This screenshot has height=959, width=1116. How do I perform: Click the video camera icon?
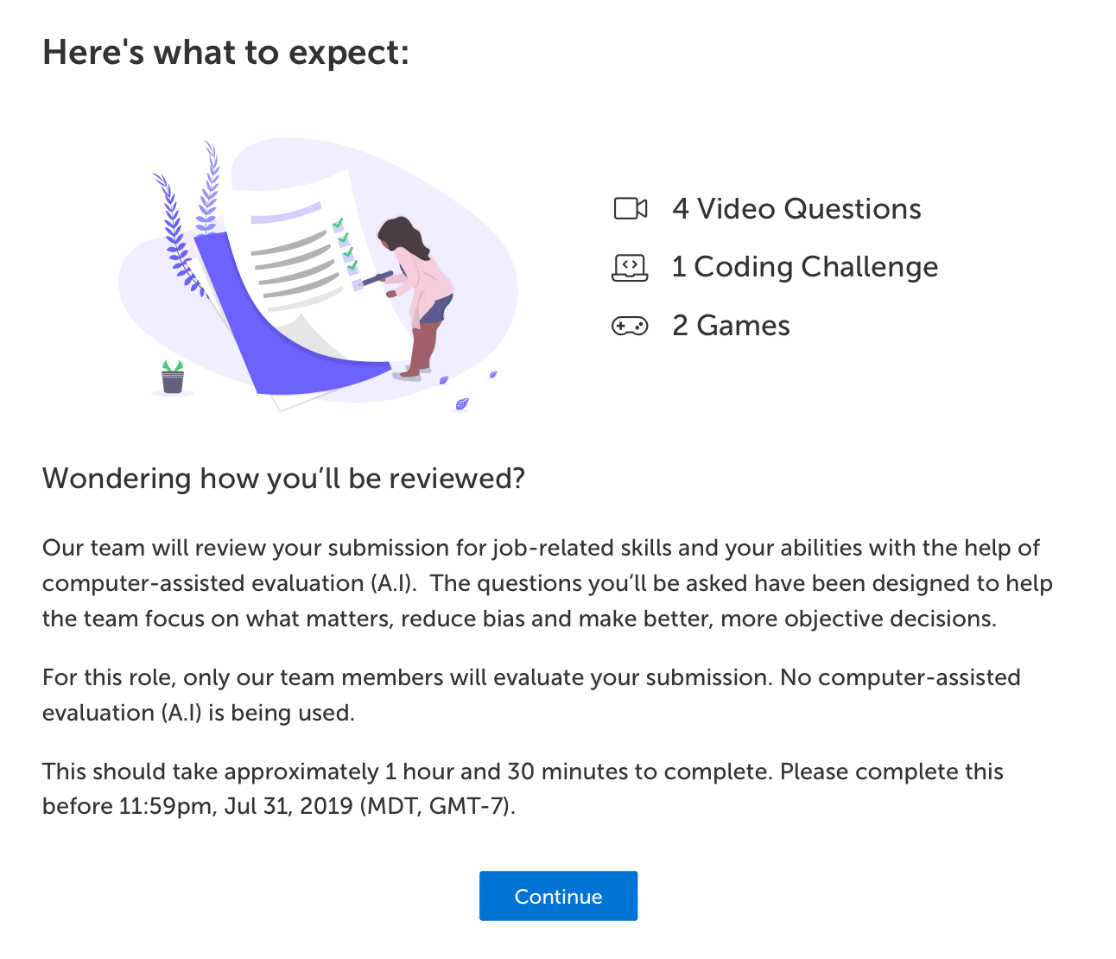(x=630, y=208)
